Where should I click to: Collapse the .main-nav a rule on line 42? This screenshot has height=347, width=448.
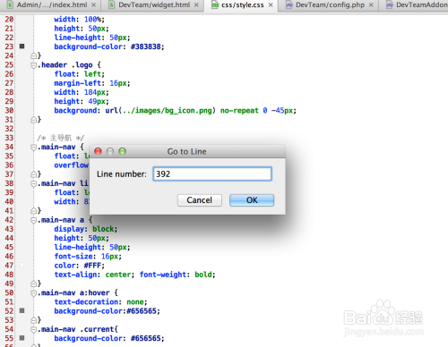click(34, 220)
